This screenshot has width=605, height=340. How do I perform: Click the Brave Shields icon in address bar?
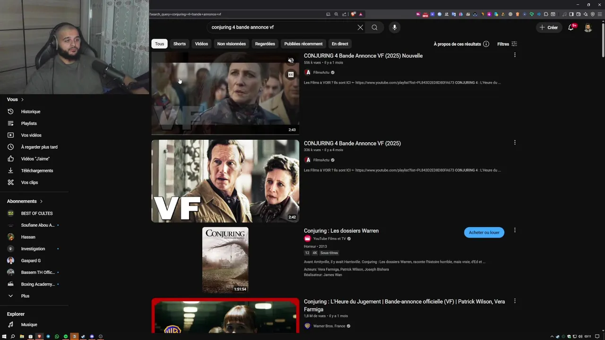tap(353, 14)
